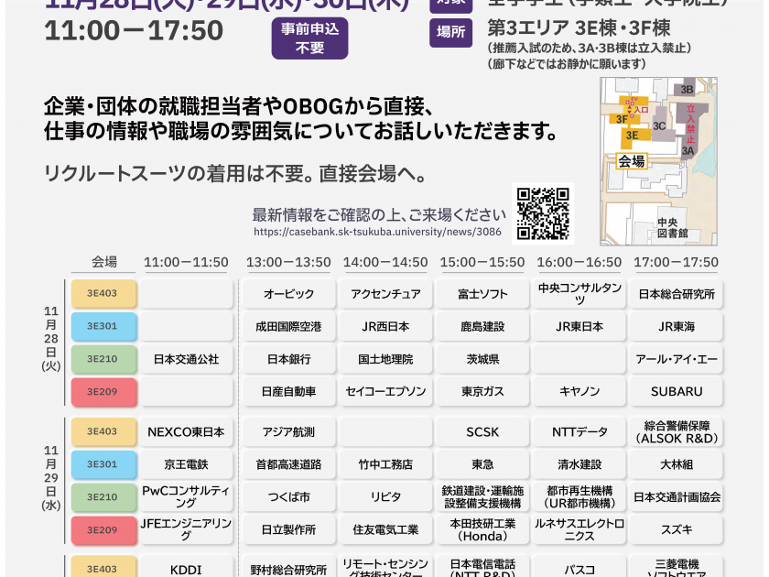The image size is (769, 577).
Task: Select the スズキ session cell
Action: (x=677, y=530)
